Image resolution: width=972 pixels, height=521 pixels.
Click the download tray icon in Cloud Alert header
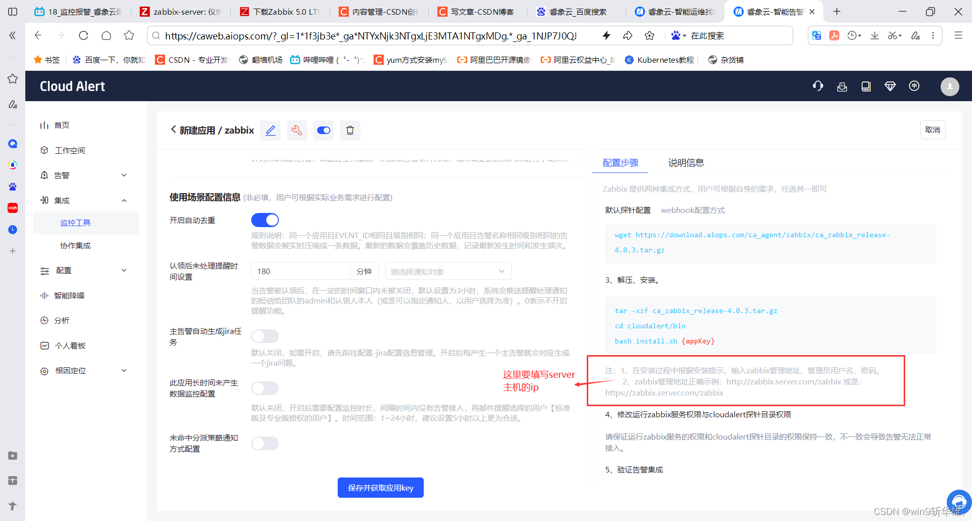point(842,86)
